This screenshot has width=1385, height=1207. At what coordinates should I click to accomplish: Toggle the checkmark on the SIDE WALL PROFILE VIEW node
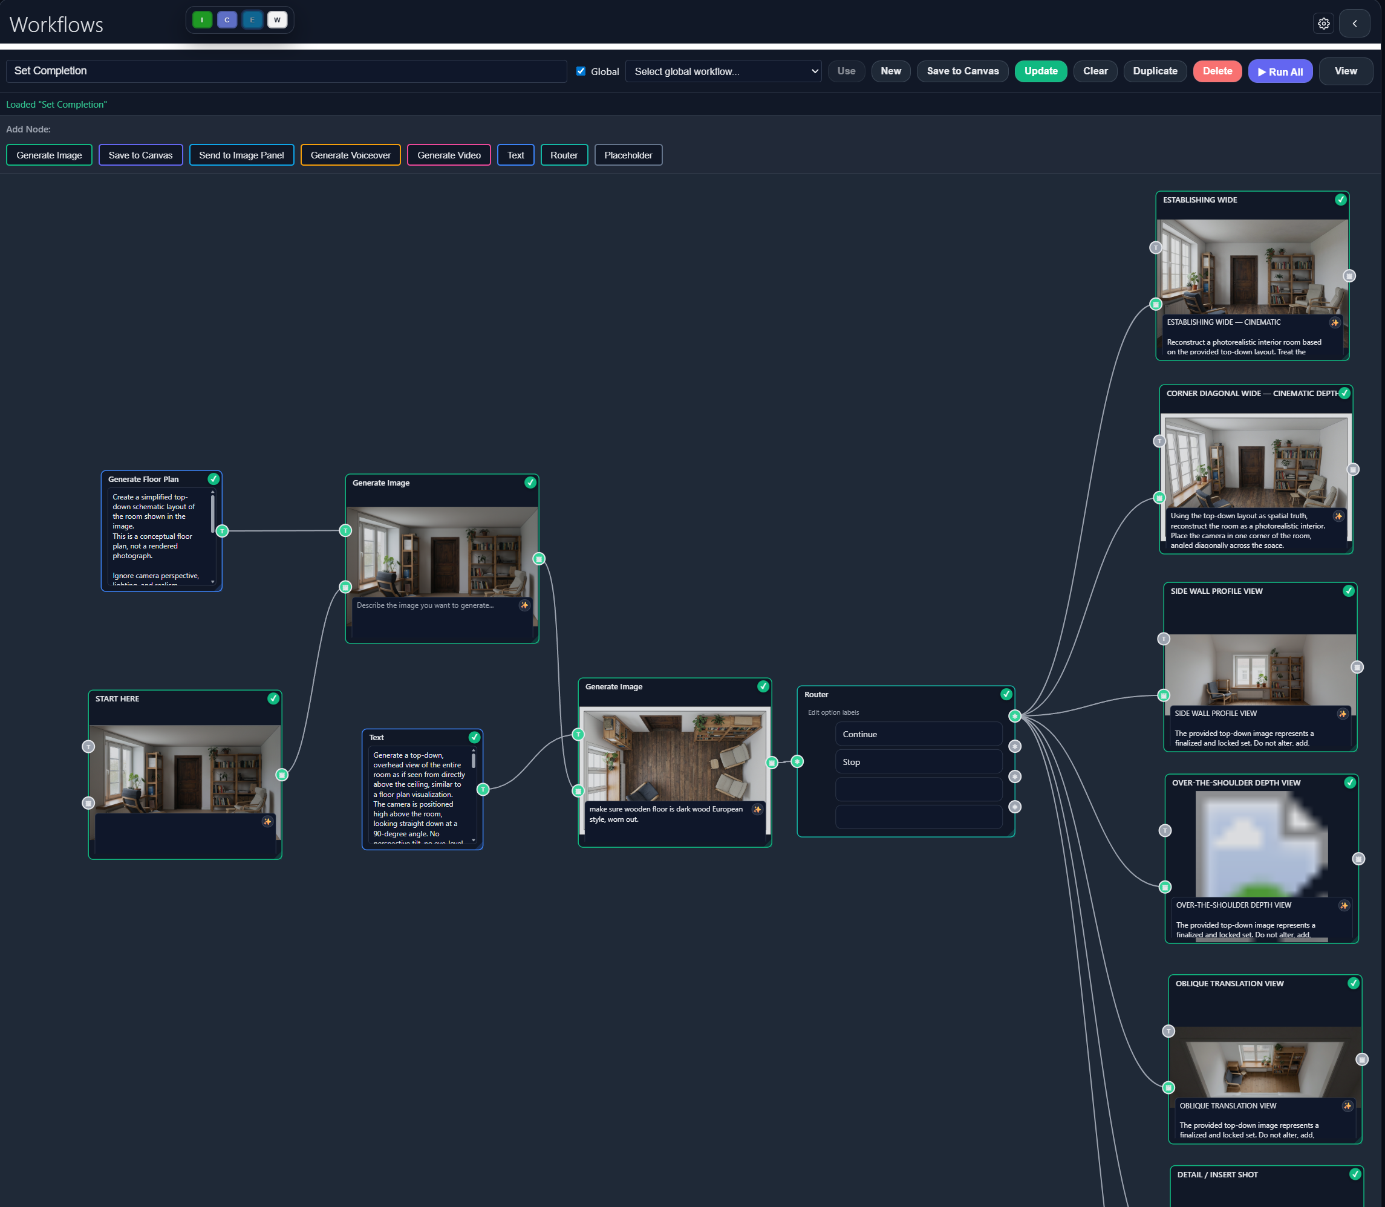[x=1349, y=591]
